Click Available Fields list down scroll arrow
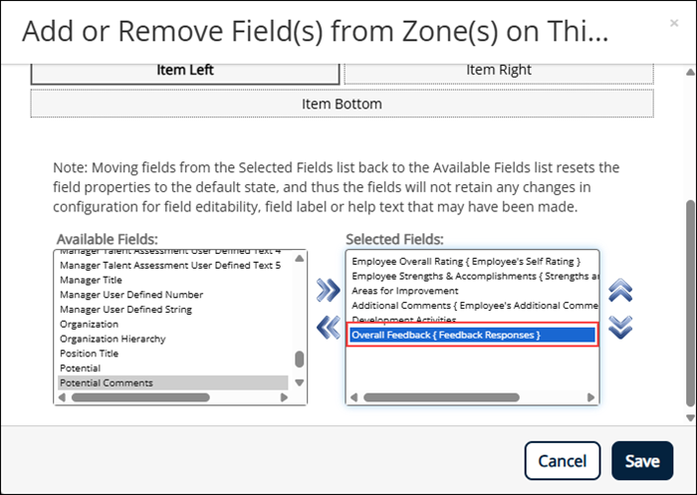This screenshot has width=697, height=495. pos(299,382)
